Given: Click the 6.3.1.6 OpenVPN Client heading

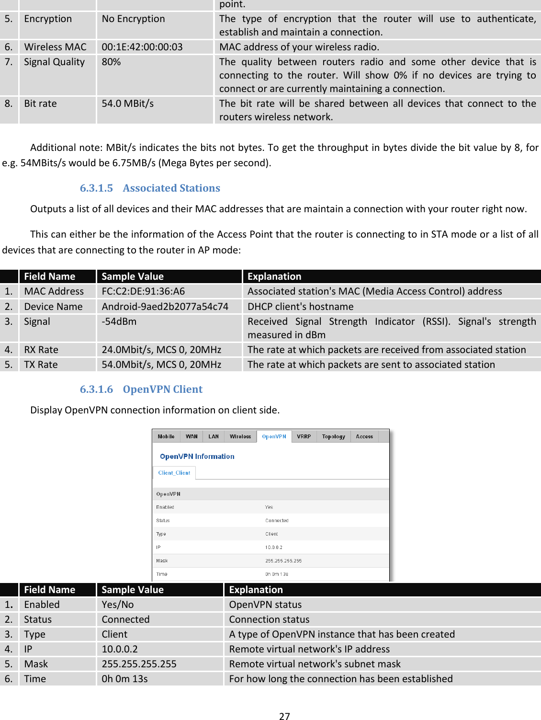Looking at the screenshot, I should click(x=141, y=389).
